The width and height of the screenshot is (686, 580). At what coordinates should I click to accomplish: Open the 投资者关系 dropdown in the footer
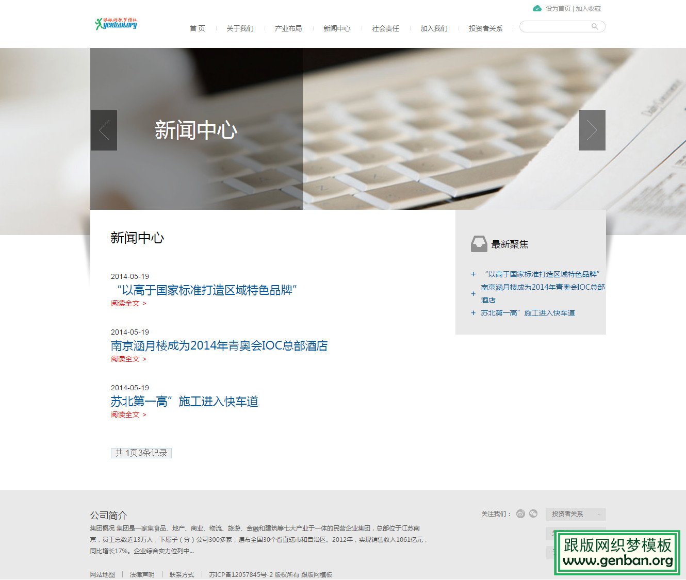tap(575, 514)
